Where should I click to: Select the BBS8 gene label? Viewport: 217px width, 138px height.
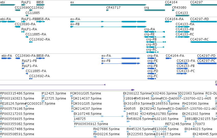(40, 2)
